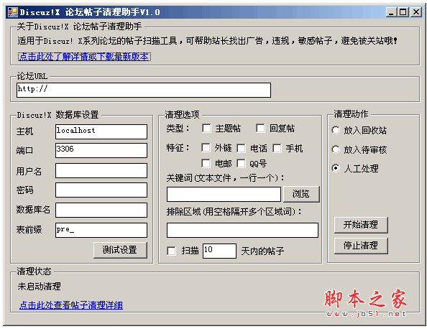Focus the 数据库名 input field
Viewport: 427px width, 329px height.
[x=101, y=210]
